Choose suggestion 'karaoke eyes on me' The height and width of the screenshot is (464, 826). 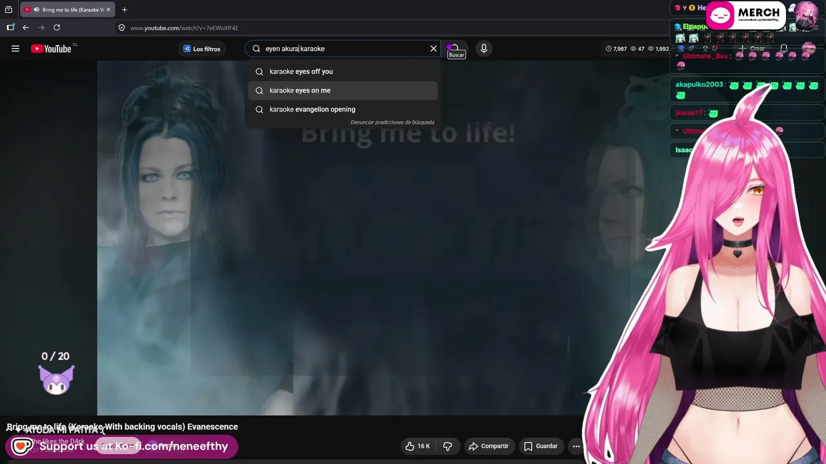(x=343, y=90)
